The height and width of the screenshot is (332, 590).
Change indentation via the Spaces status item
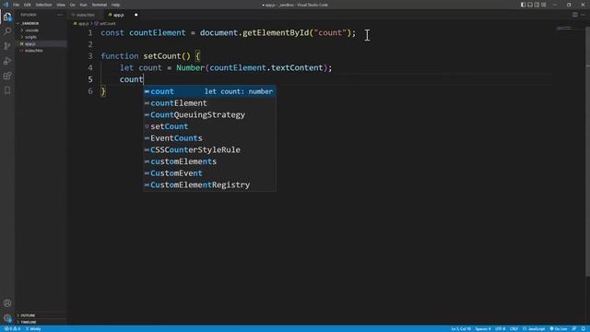click(483, 328)
